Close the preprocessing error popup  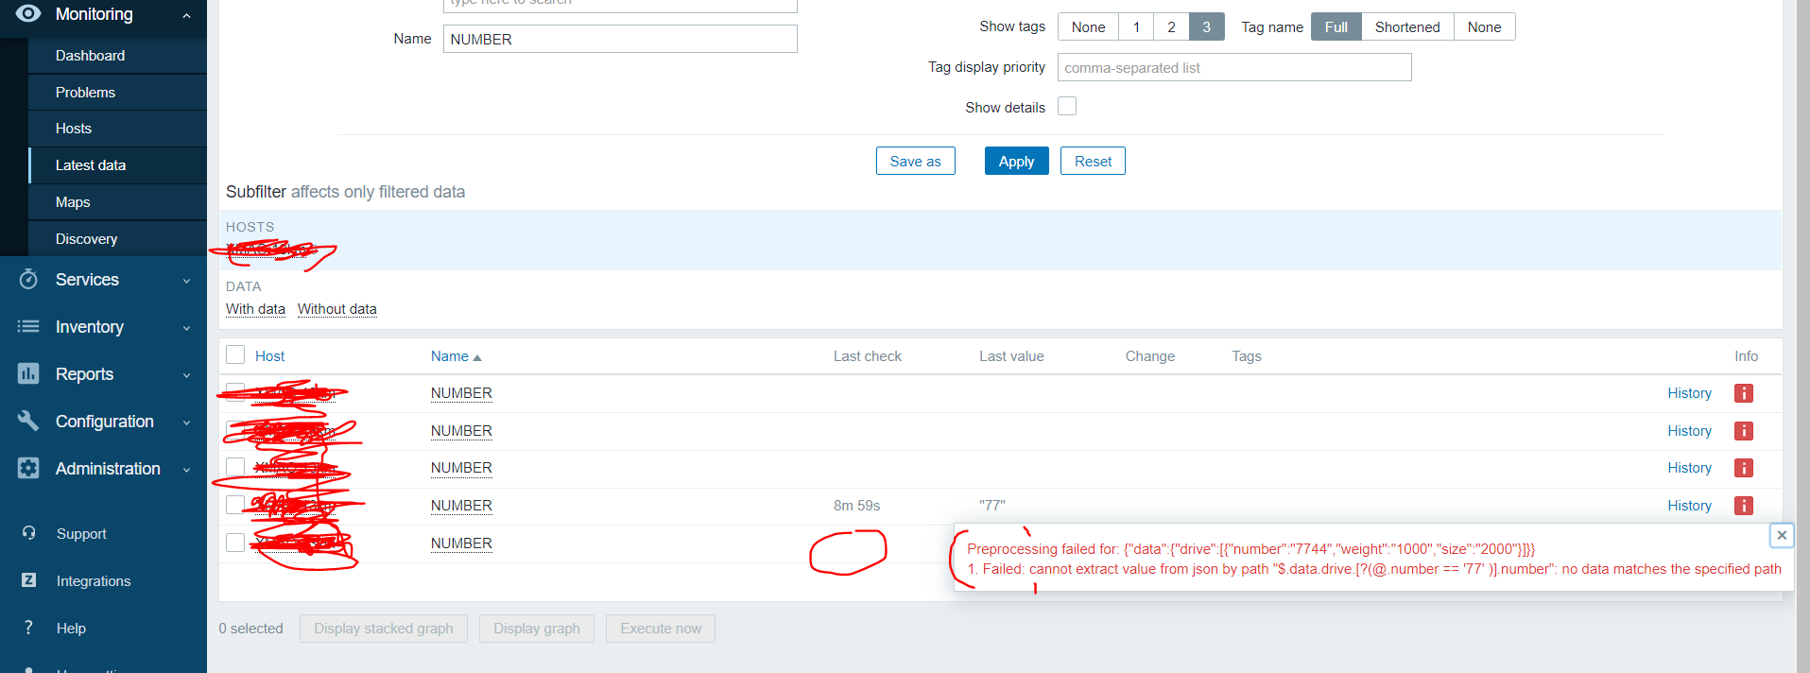pyautogui.click(x=1782, y=535)
